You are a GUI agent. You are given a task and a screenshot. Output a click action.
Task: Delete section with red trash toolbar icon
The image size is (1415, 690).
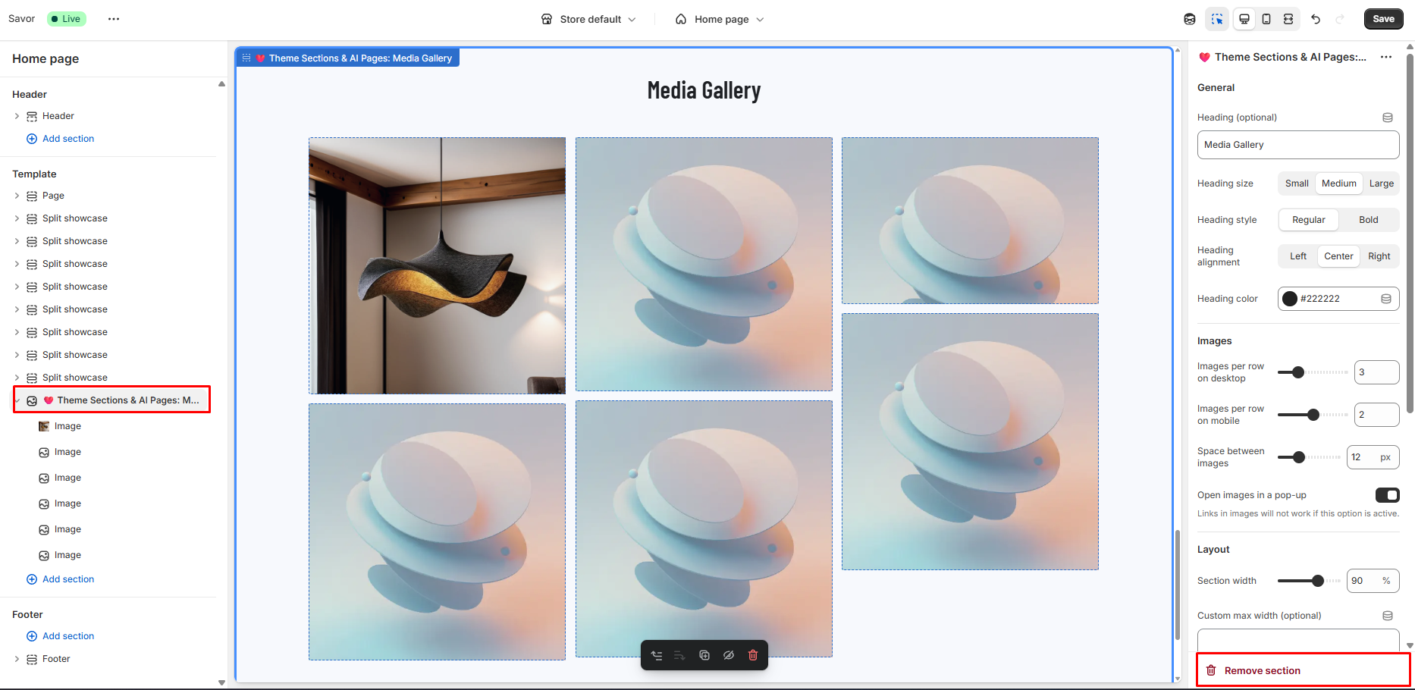(x=753, y=655)
